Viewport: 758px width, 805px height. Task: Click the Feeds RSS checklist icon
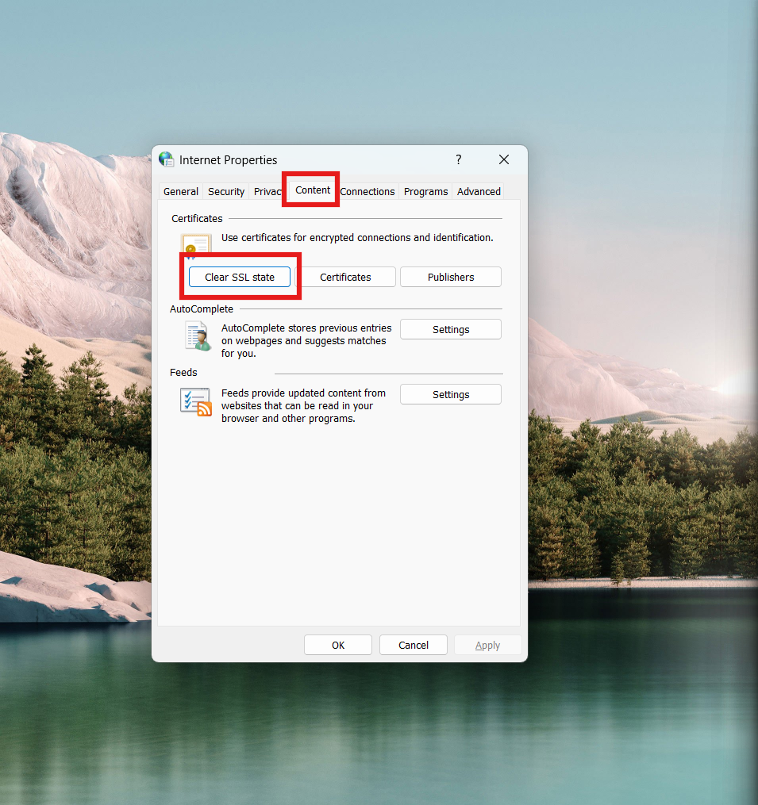(196, 402)
